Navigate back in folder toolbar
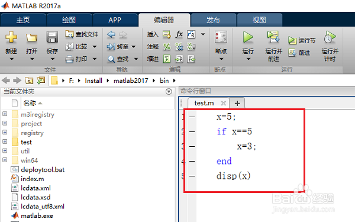 coord(6,81)
